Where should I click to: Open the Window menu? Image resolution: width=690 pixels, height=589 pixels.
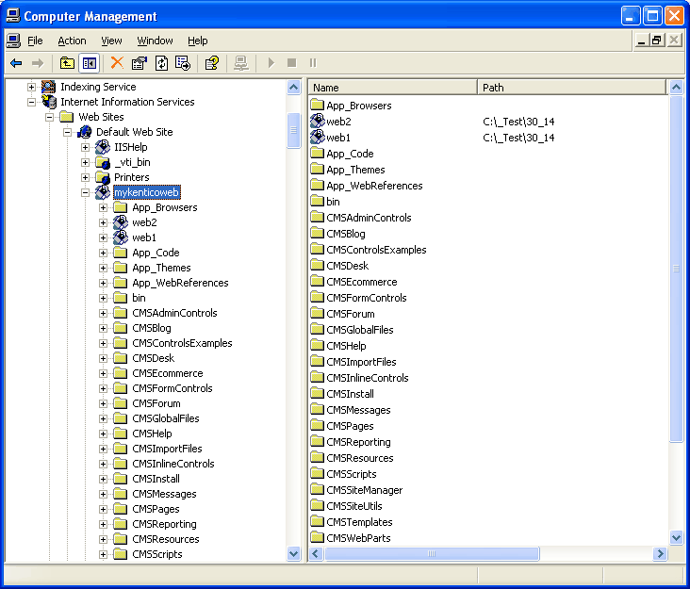(155, 41)
